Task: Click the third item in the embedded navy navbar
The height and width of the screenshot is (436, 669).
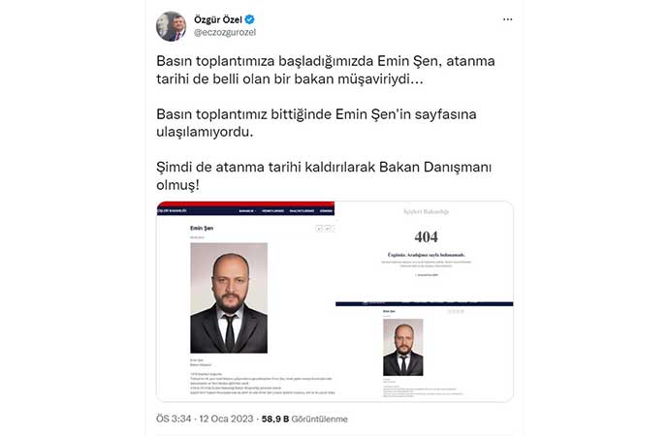Action: pos(302,211)
